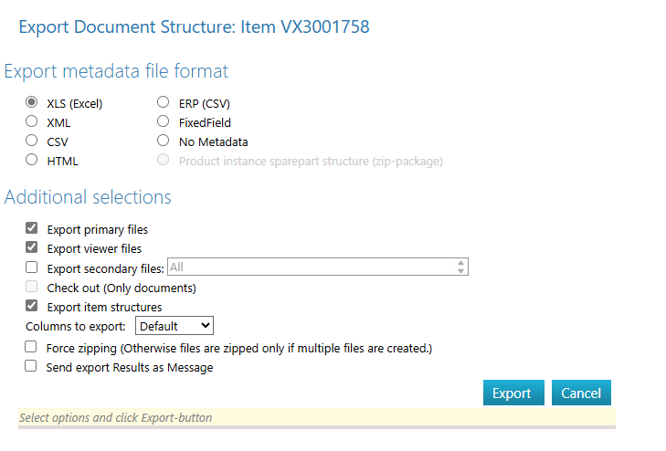
Task: Enable Force zipping checkbox
Action: tap(31, 348)
